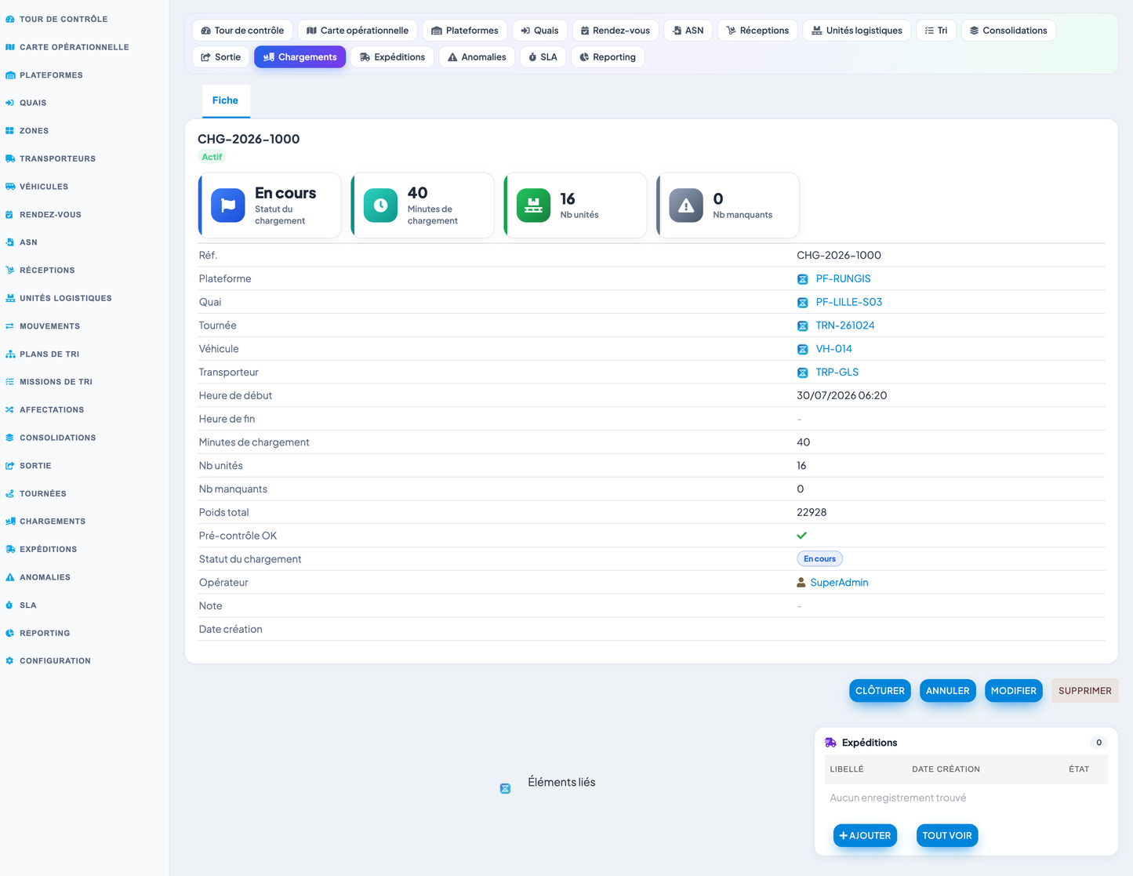Click the icon beside Éléments liés

(505, 788)
